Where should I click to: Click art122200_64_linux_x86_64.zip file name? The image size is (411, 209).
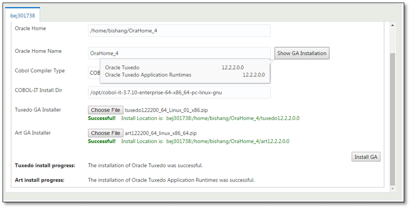coord(161,133)
